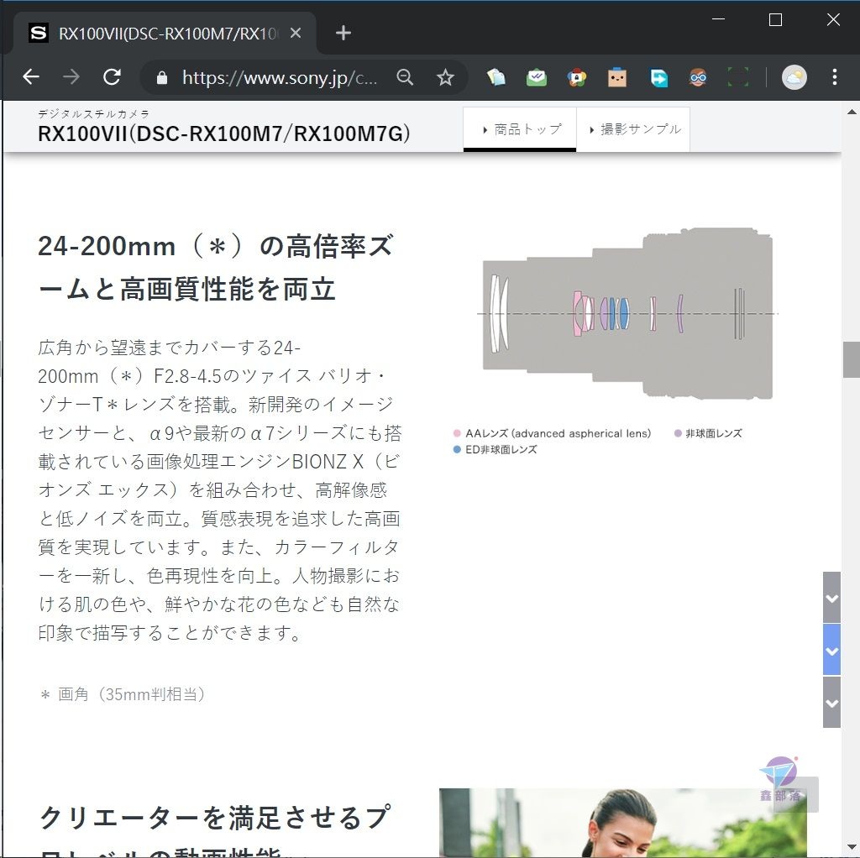The width and height of the screenshot is (860, 858).
Task: Click the top gray chevron side button
Action: pyautogui.click(x=832, y=597)
